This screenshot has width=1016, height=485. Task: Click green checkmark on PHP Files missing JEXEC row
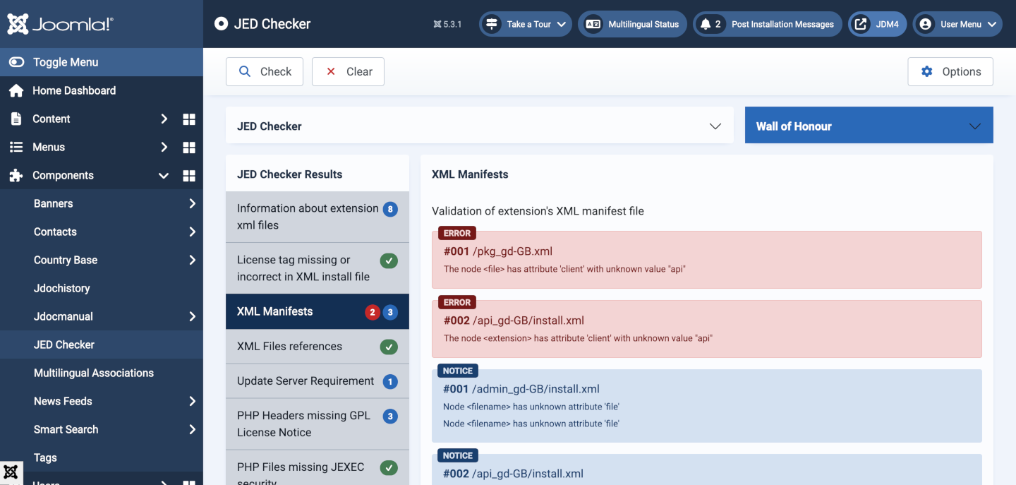click(389, 467)
